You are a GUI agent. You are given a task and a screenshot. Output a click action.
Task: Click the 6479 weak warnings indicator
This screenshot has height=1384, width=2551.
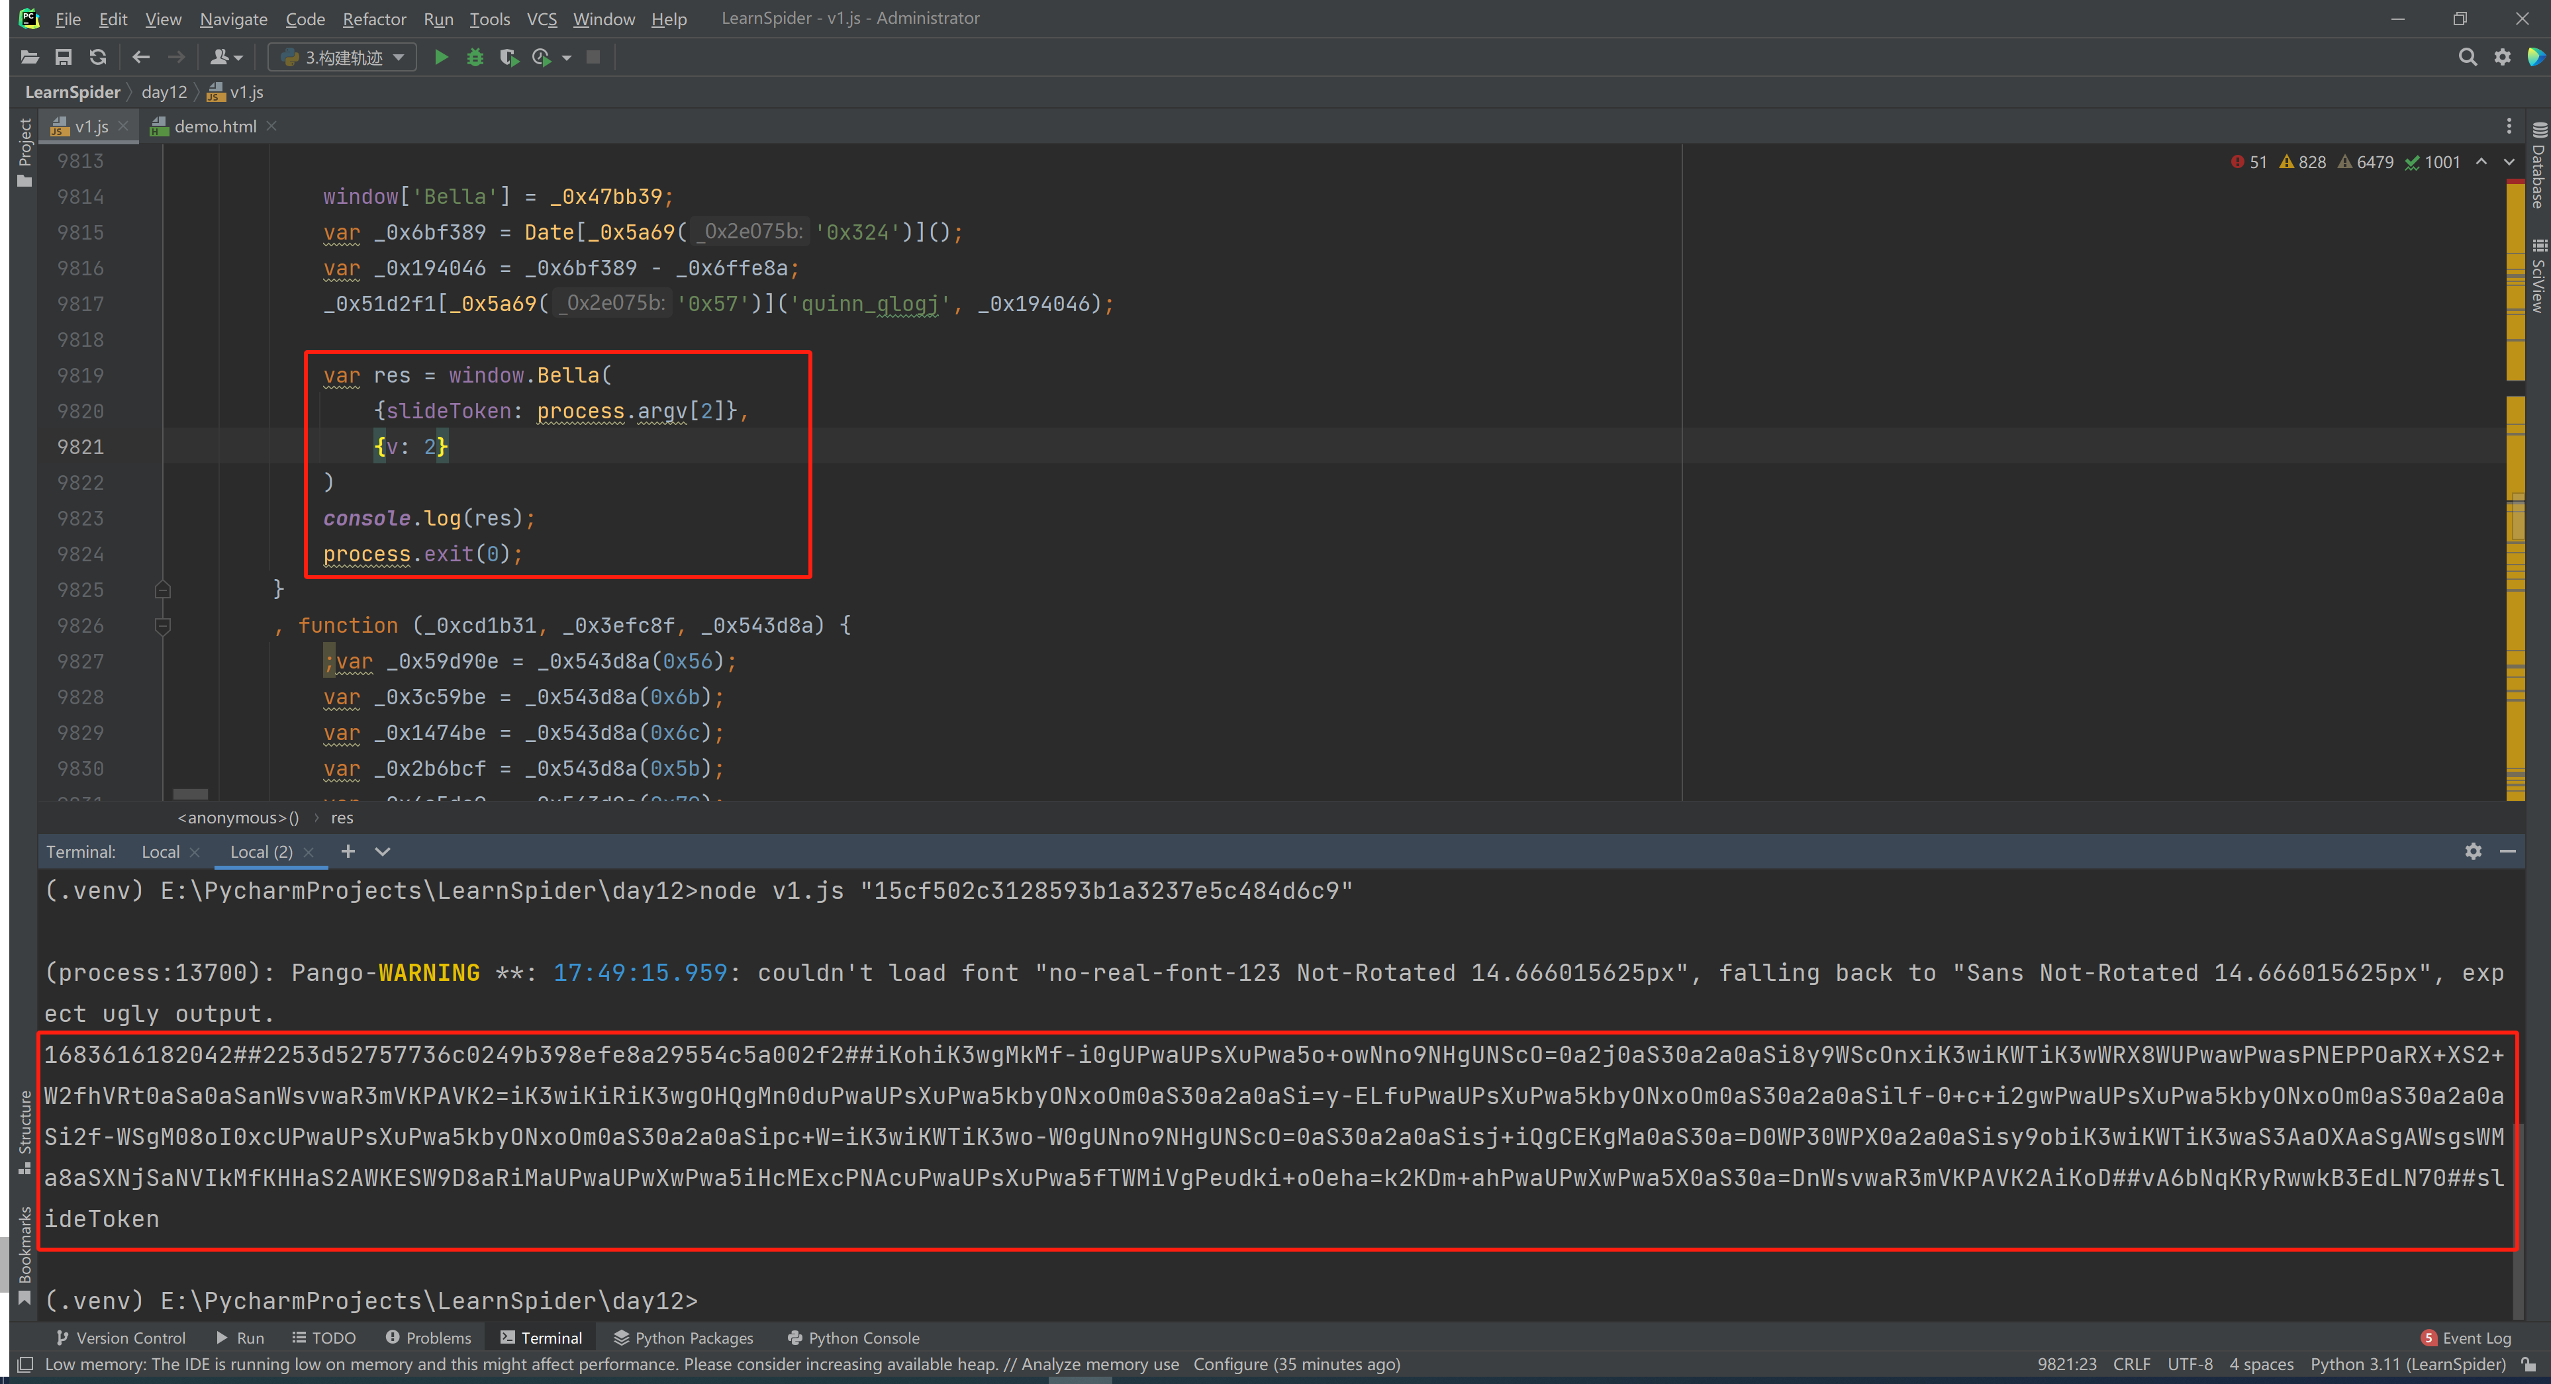(x=2365, y=162)
